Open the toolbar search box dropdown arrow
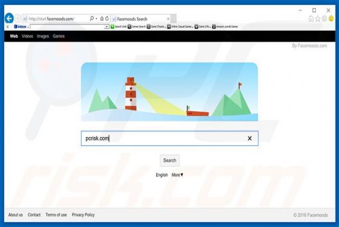Image resolution: width=339 pixels, height=227 pixels. (x=107, y=27)
